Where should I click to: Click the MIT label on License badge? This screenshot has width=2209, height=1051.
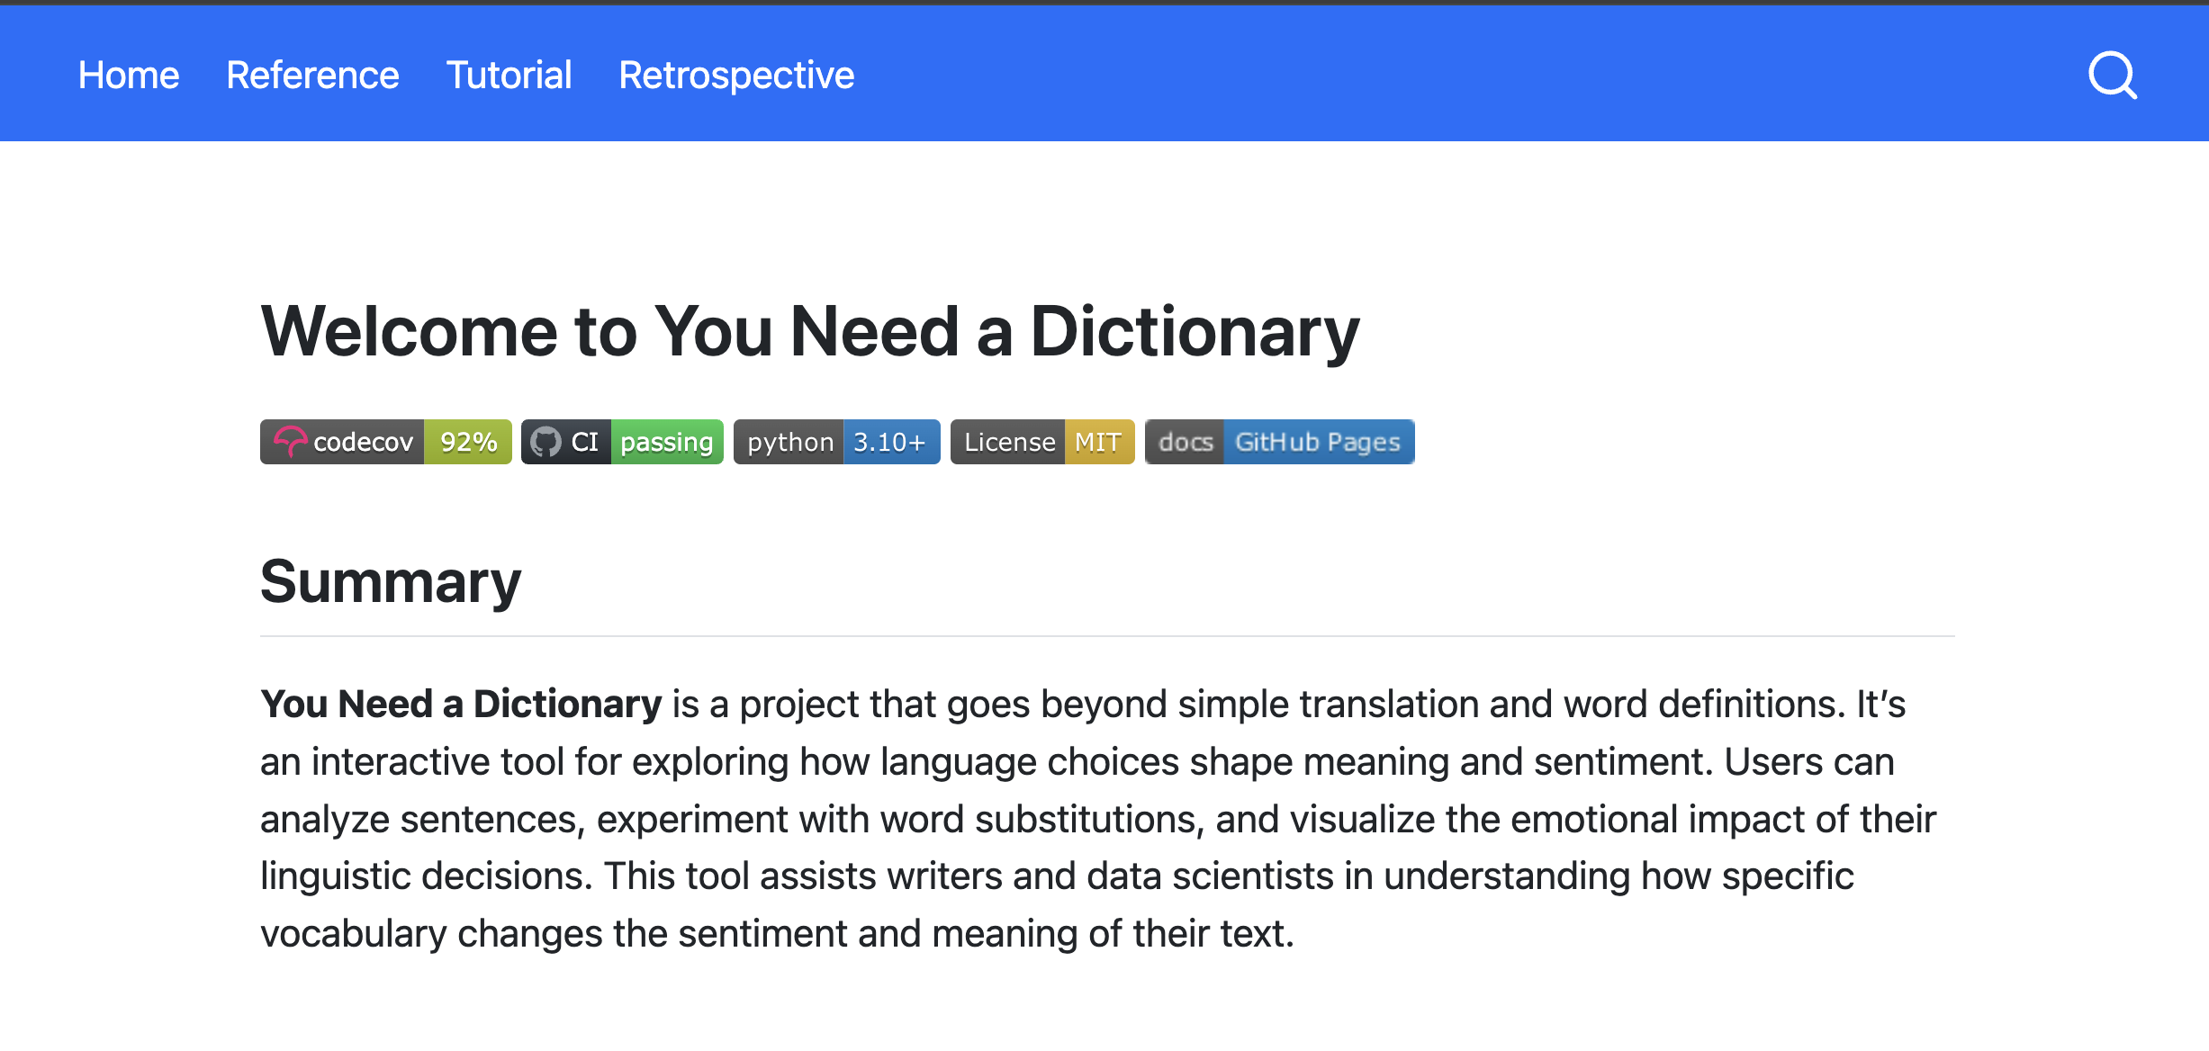(x=1098, y=442)
